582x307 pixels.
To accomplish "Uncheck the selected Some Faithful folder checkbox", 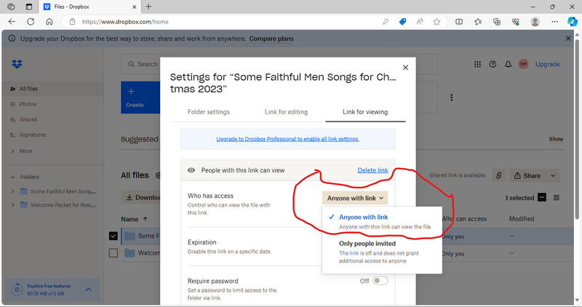I will [x=113, y=236].
